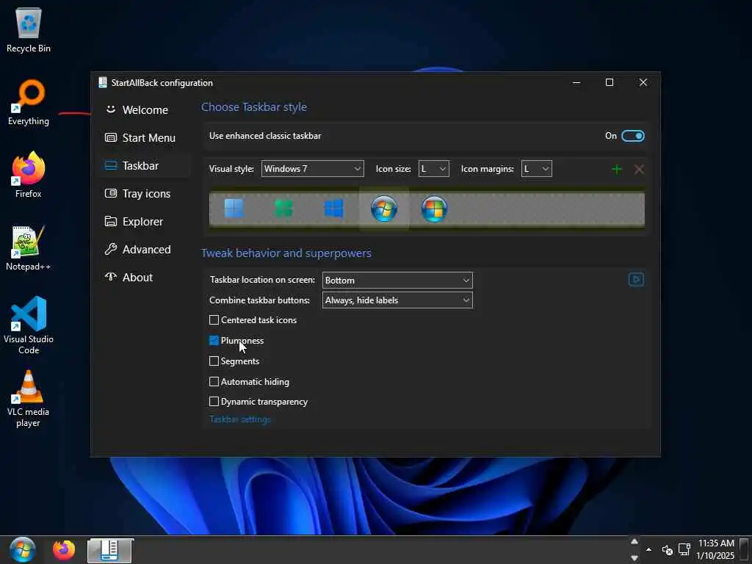Open the Icon margins dropdown
Screen dimensions: 752x564
click(537, 169)
